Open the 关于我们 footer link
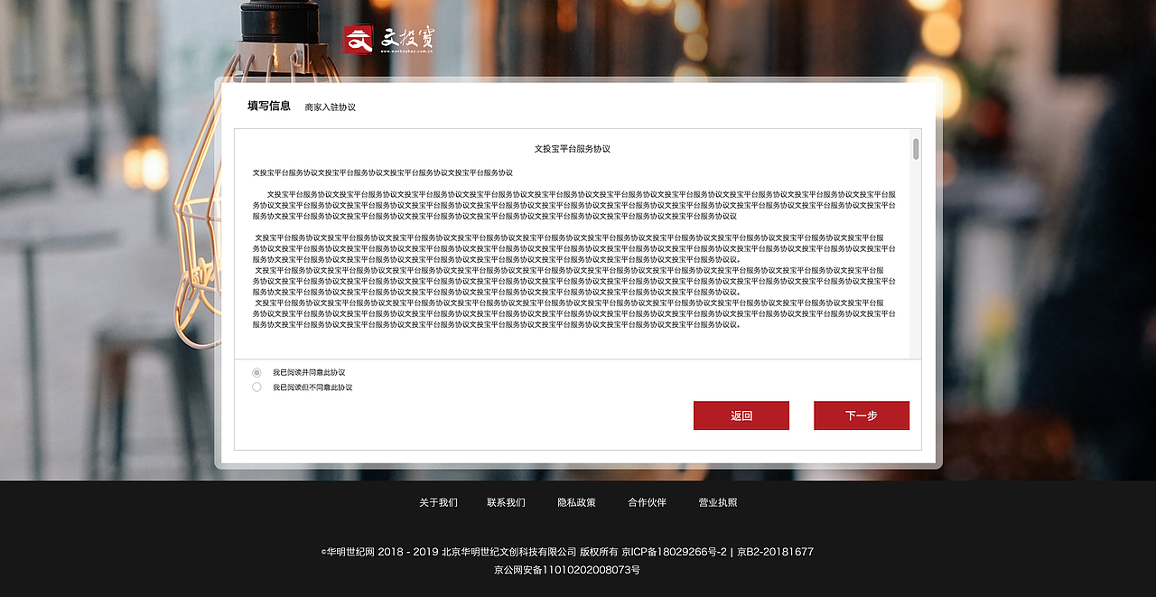The width and height of the screenshot is (1156, 597). click(x=438, y=502)
